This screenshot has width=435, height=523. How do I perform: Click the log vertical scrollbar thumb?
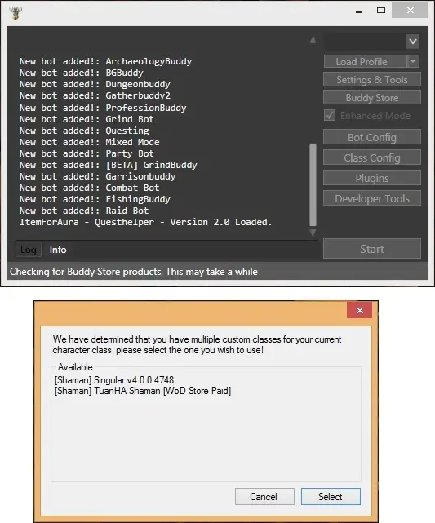click(x=313, y=185)
